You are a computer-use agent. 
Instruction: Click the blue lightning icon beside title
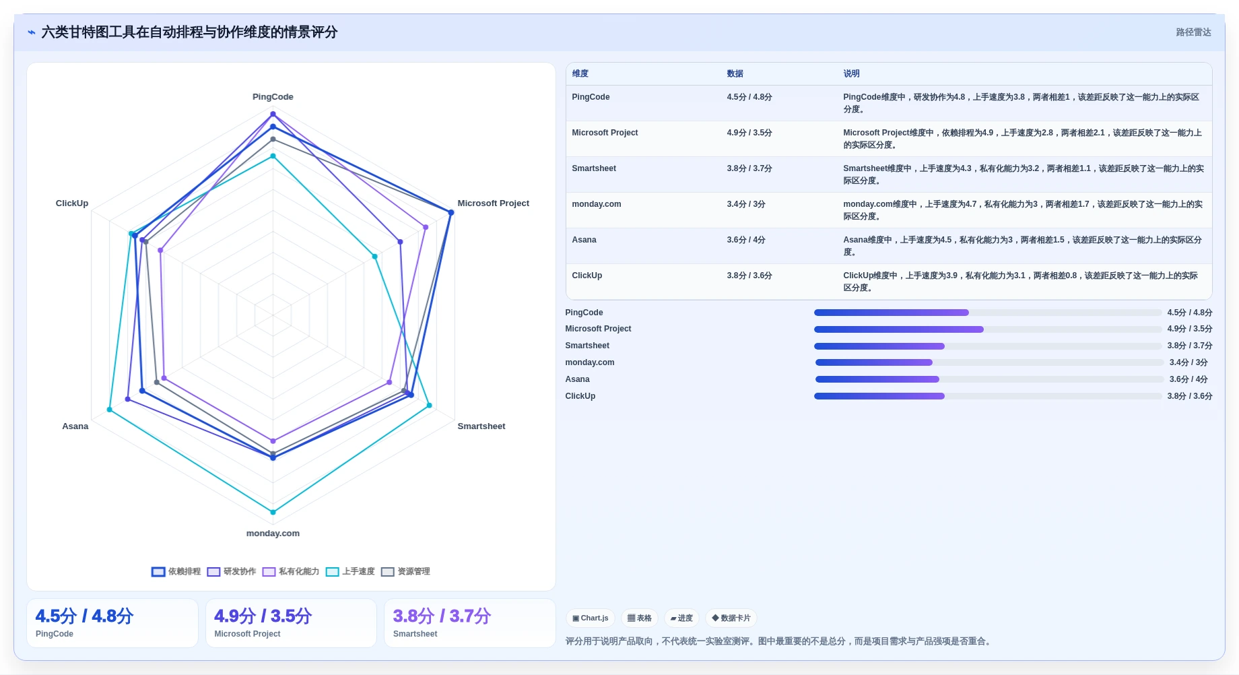coord(31,32)
